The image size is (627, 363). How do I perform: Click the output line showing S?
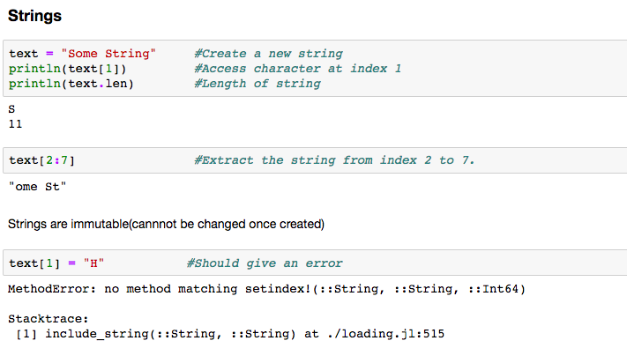coord(11,109)
